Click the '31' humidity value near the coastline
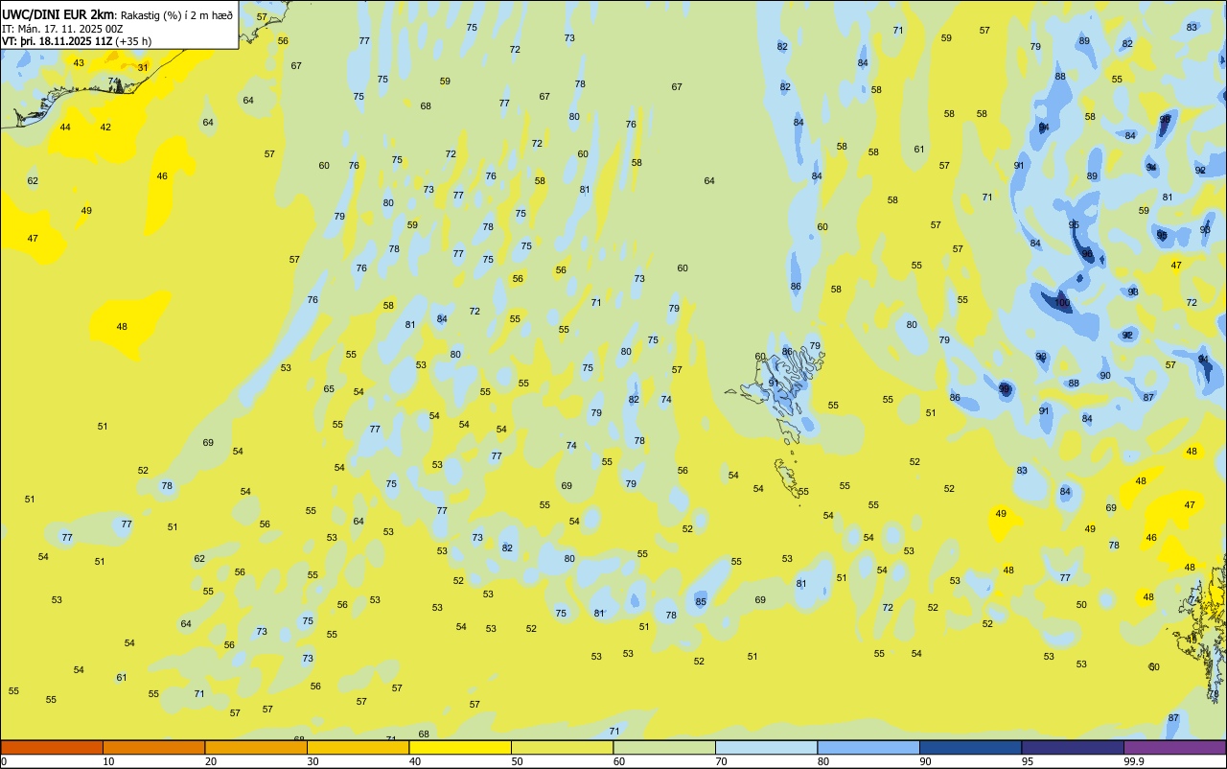The height and width of the screenshot is (769, 1227). [x=143, y=67]
